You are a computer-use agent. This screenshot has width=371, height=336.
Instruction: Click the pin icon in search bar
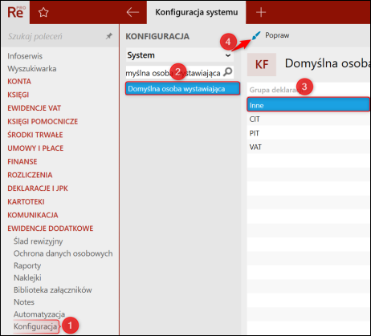click(109, 36)
